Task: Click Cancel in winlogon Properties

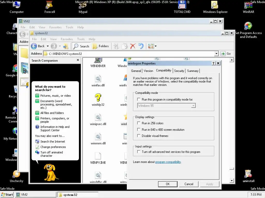Action: [x=189, y=184]
